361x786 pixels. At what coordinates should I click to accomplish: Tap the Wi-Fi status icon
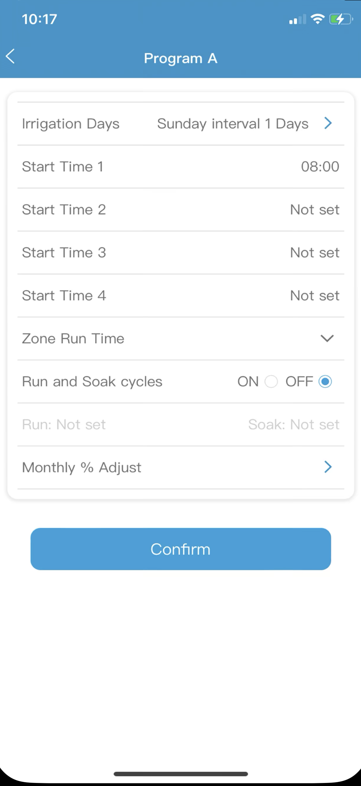[x=317, y=19]
